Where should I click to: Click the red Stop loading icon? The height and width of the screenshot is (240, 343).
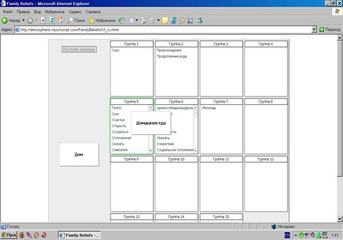tap(43, 20)
